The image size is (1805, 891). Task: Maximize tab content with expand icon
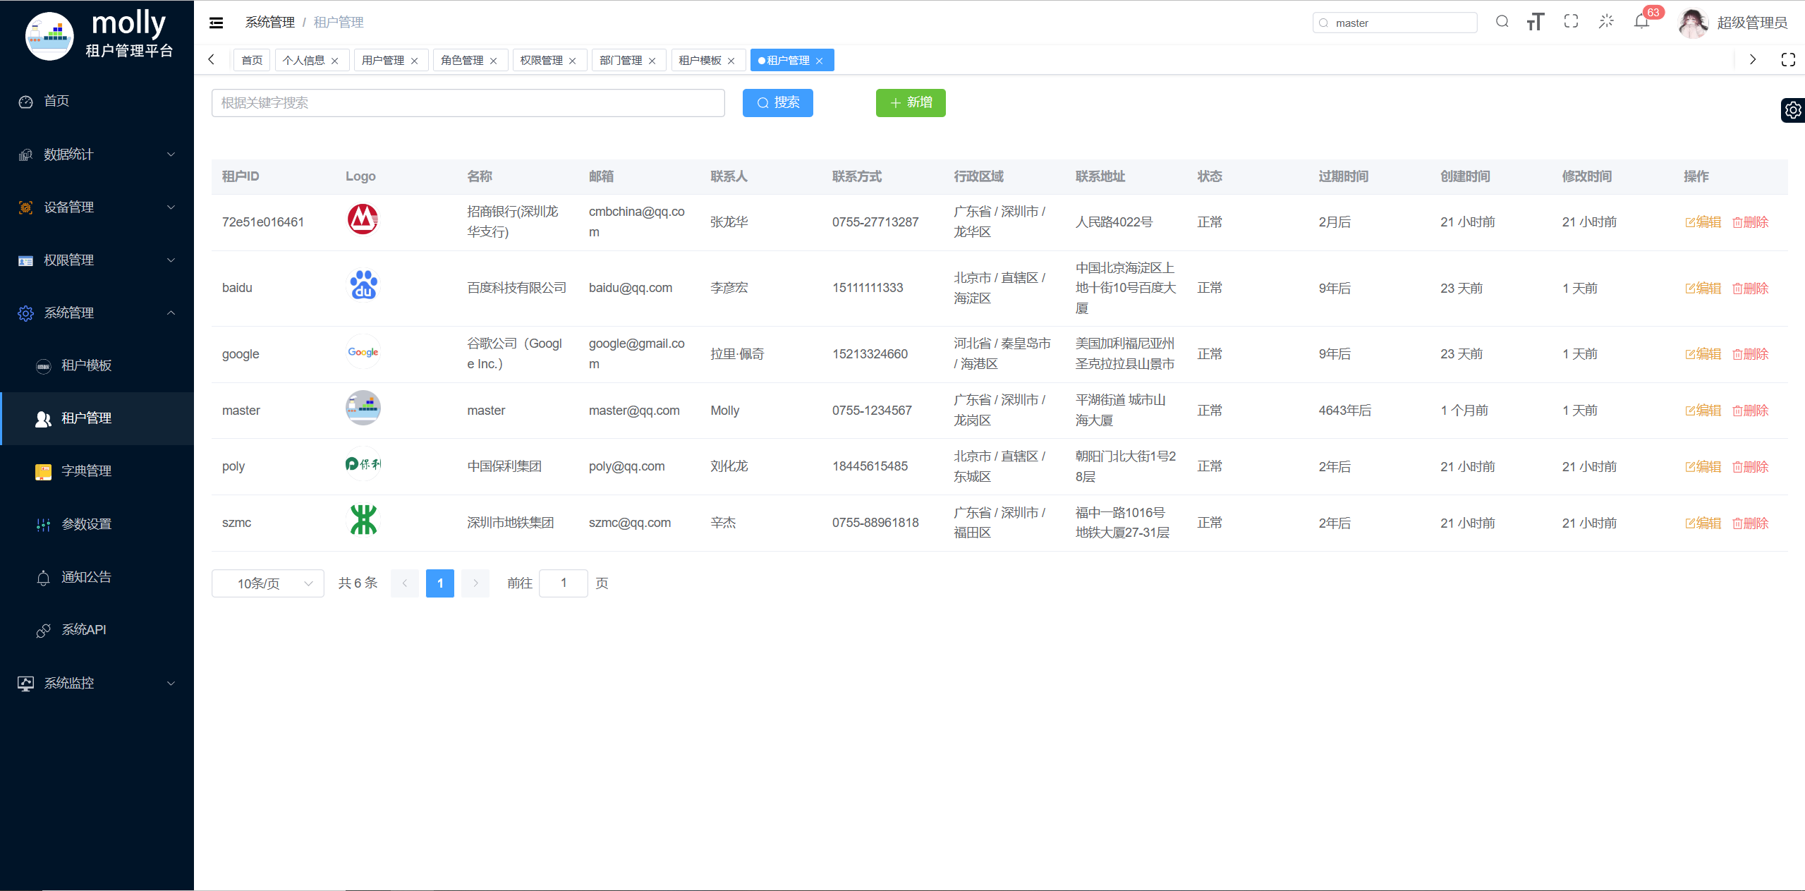1788,60
